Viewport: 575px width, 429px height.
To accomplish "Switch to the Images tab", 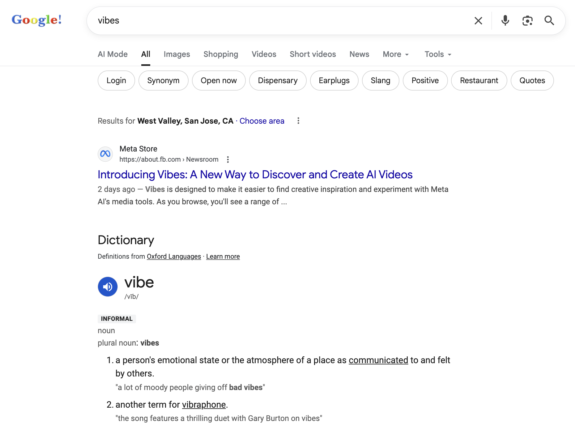I will click(177, 54).
